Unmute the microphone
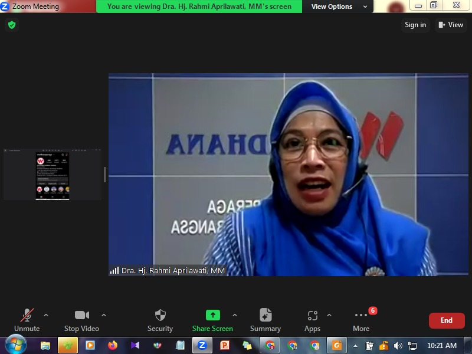 (27, 319)
